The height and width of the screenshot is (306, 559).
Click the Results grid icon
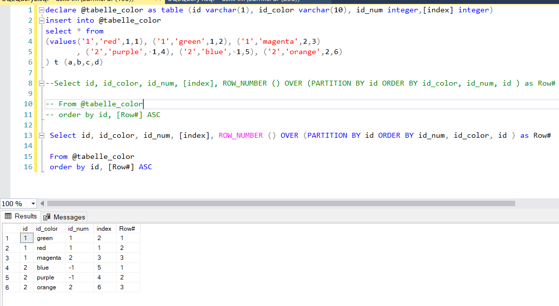click(8, 216)
